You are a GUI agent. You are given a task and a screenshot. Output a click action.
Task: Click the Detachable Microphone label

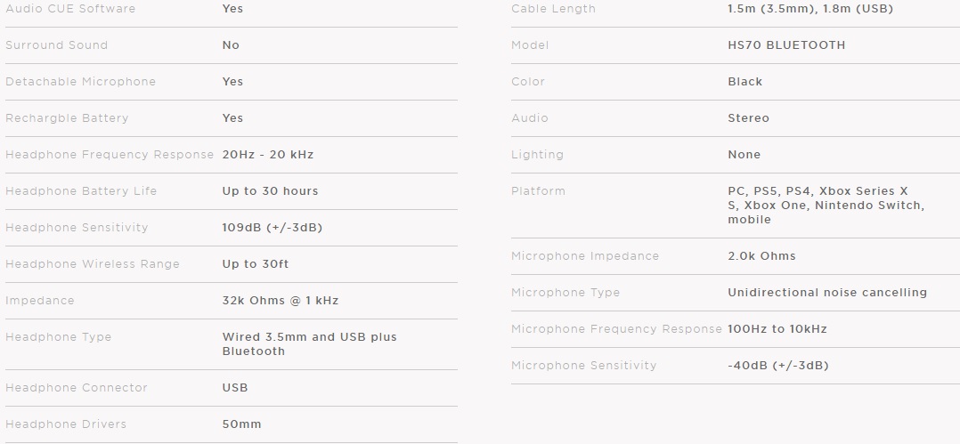(80, 82)
